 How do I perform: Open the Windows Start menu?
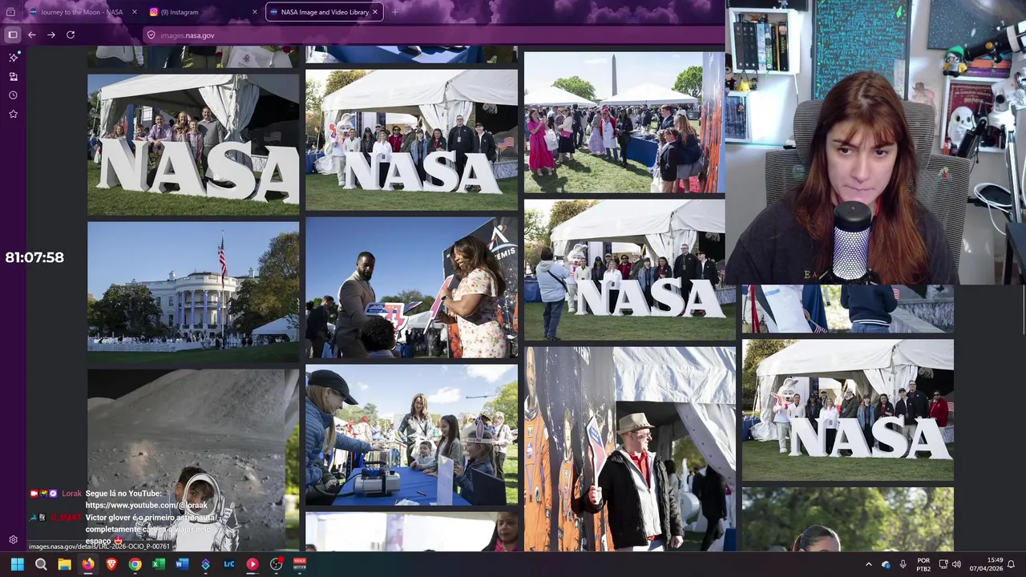click(17, 564)
